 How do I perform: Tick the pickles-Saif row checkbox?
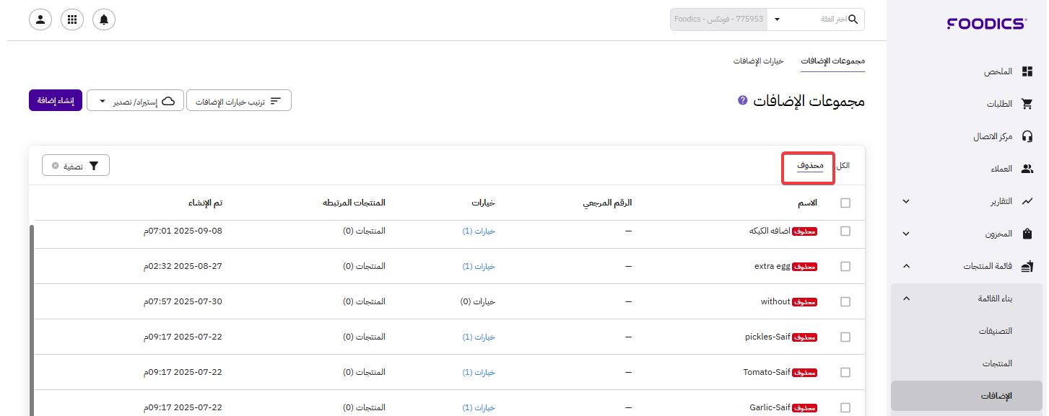pyautogui.click(x=845, y=337)
